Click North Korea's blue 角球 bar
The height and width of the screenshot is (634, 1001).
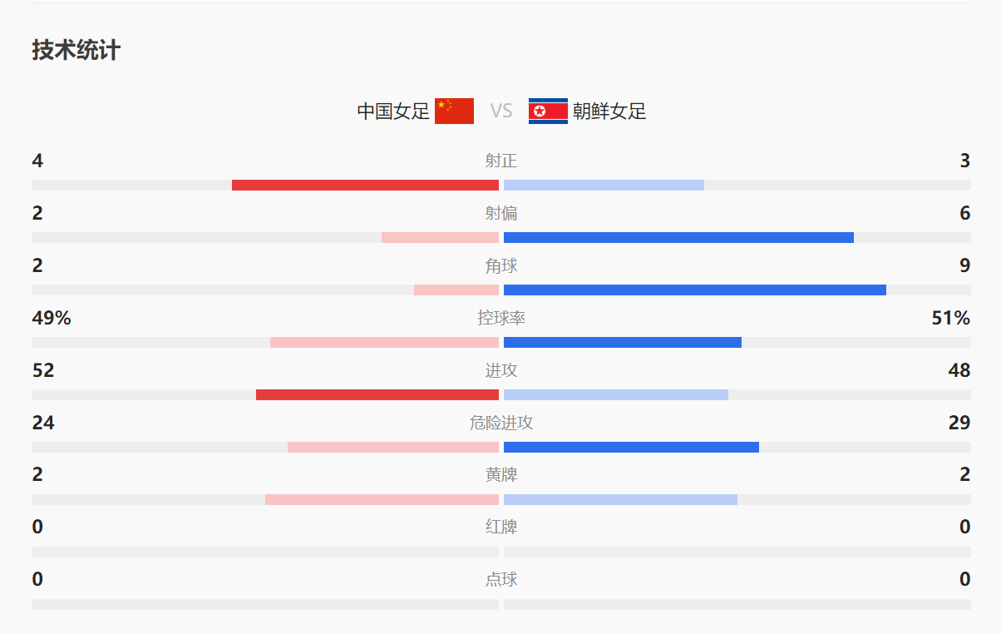click(x=695, y=290)
